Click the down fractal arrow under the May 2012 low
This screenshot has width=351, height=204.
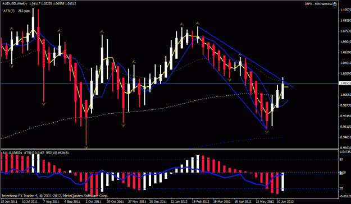(x=267, y=132)
